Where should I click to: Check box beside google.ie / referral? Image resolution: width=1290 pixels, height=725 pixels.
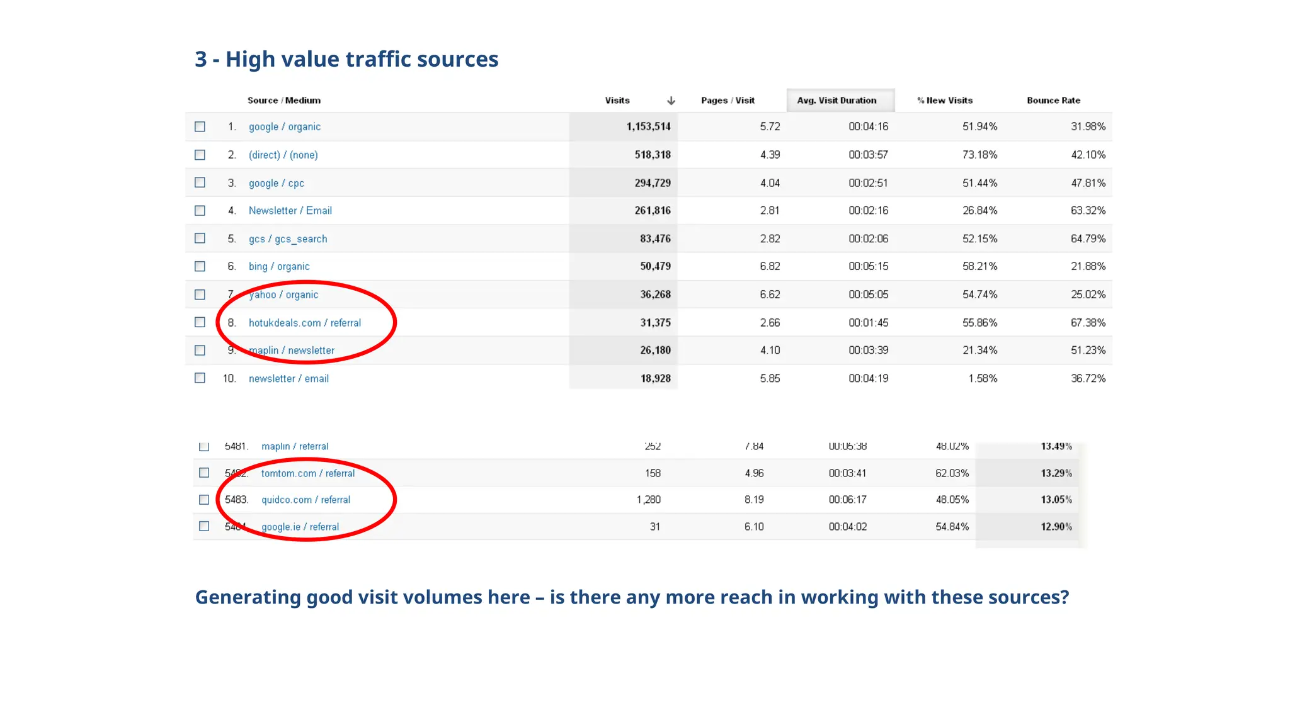coord(204,526)
